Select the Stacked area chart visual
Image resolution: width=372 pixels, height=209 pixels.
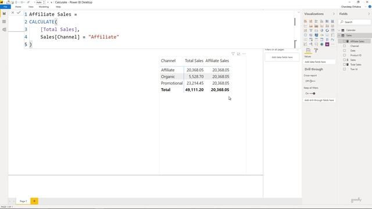point(316,26)
